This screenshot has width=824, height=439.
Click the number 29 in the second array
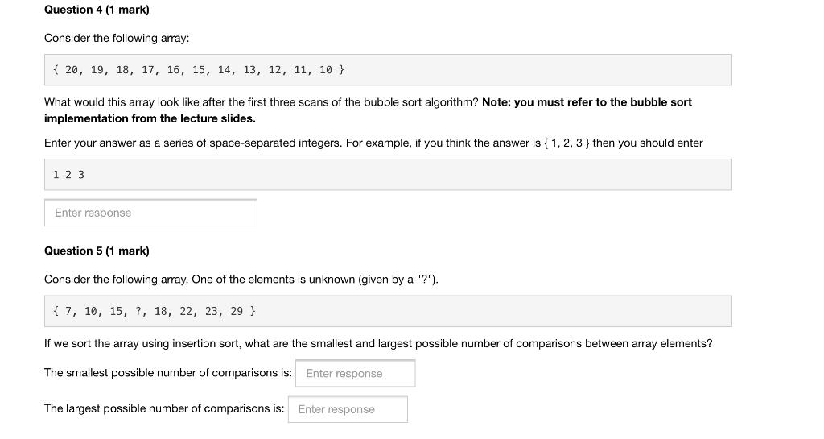(237, 311)
